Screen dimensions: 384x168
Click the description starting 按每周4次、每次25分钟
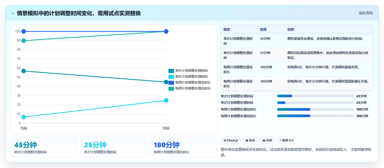pos(328,81)
